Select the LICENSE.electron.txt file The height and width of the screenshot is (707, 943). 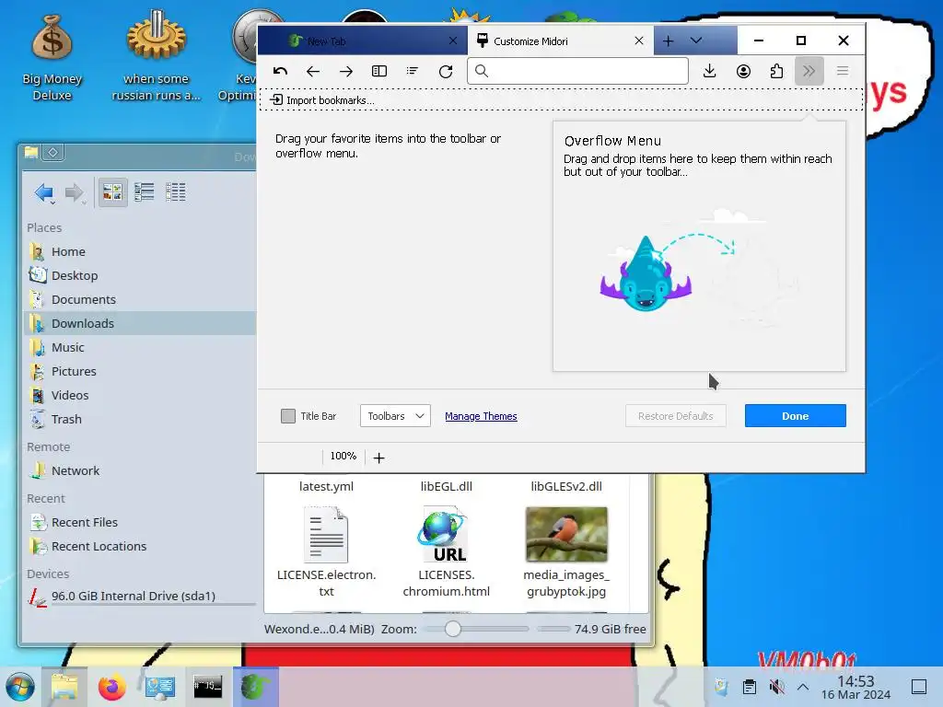[x=326, y=552]
